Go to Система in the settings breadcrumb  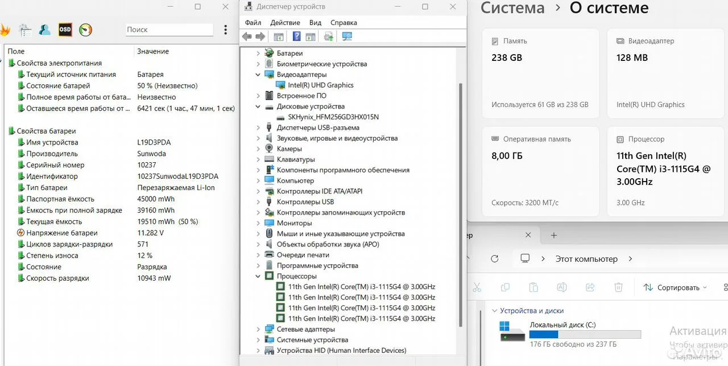point(512,8)
